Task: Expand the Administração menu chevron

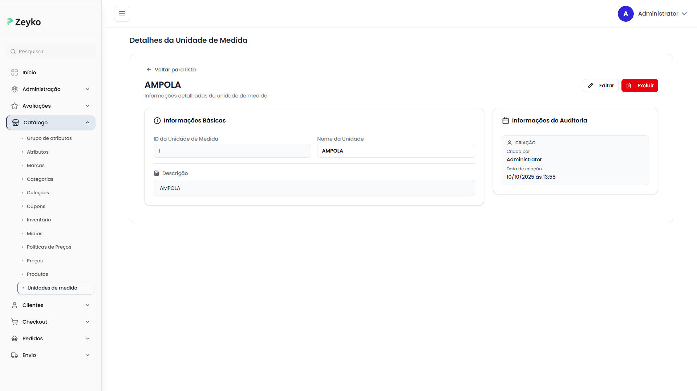Action: (x=88, y=89)
